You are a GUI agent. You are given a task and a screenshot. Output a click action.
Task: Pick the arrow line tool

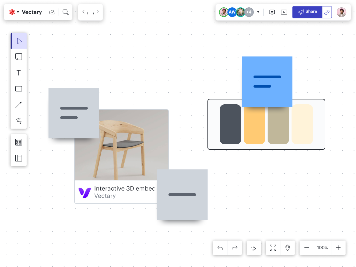point(19,105)
